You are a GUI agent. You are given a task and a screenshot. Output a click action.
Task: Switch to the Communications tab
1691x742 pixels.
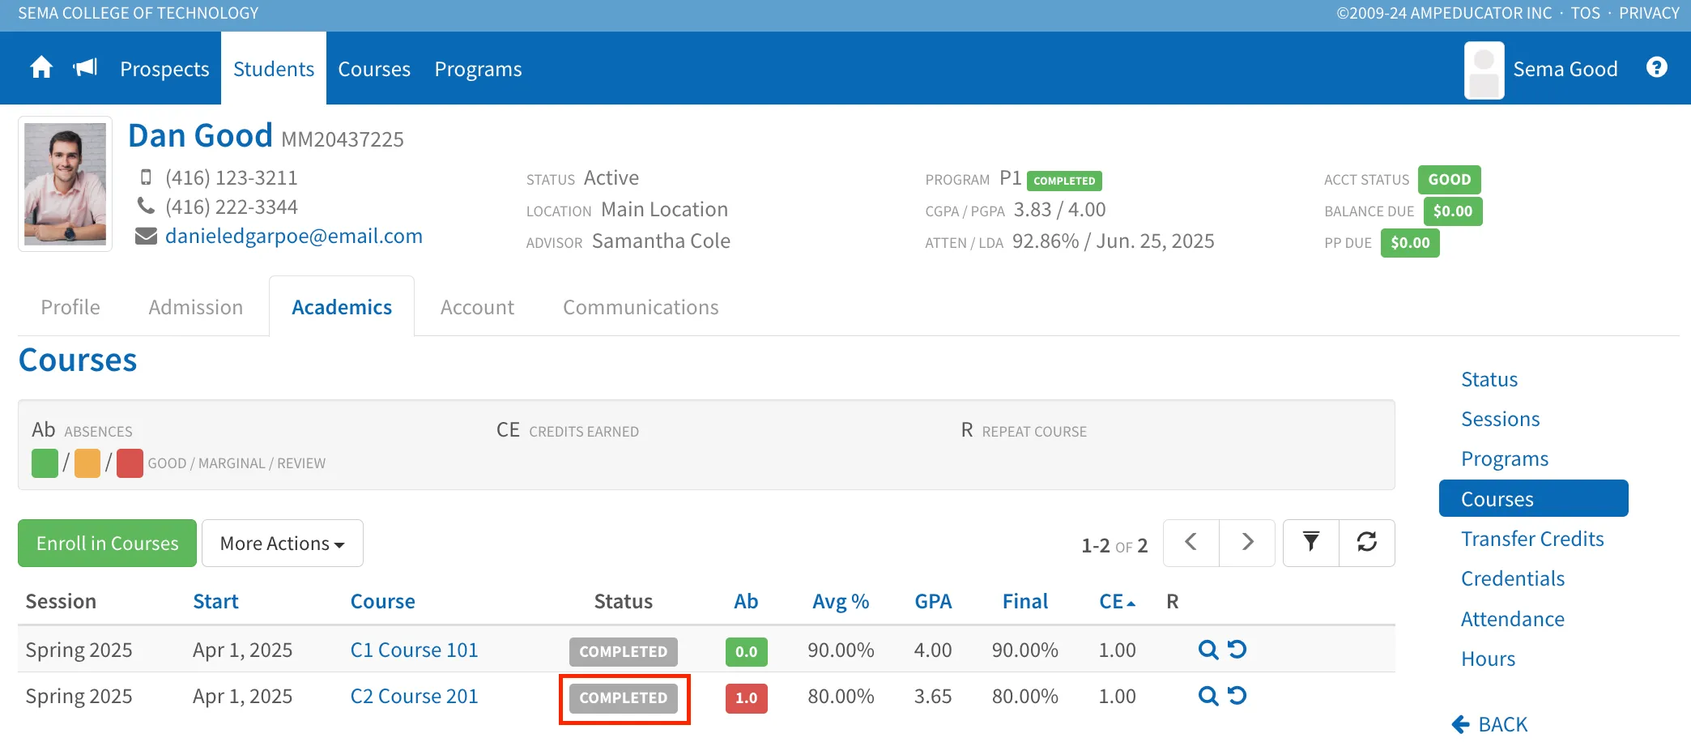pos(641,307)
